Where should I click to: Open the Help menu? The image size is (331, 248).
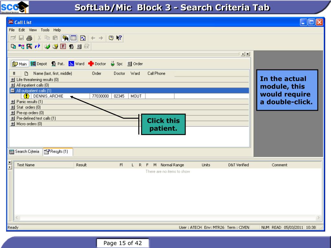[57, 30]
